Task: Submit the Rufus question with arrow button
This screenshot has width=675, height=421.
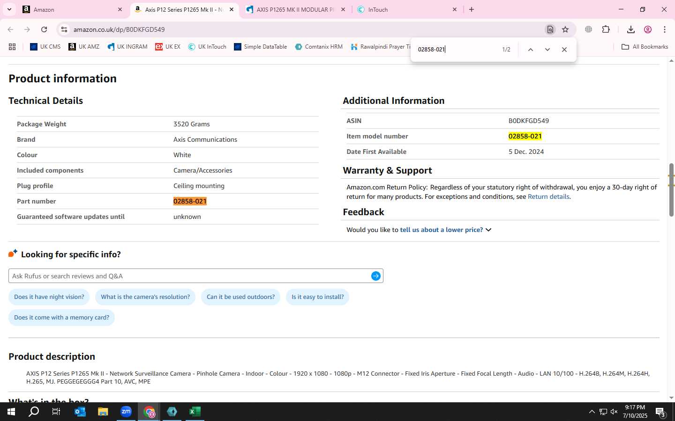Action: (375, 276)
